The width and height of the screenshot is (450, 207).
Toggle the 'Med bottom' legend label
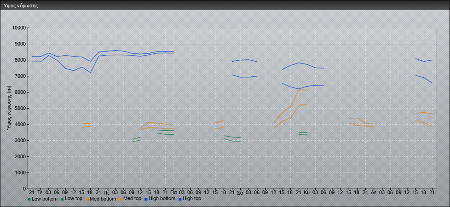click(x=103, y=199)
